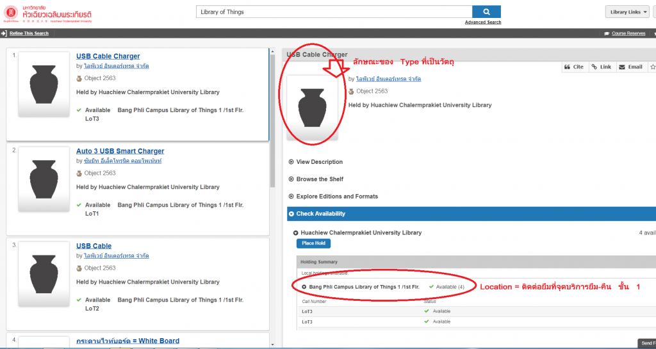
Task: Click LoT1 call number text
Action: [92, 214]
